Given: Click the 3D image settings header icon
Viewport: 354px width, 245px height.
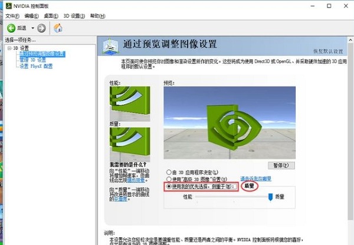Looking at the screenshot, I should (x=110, y=46).
